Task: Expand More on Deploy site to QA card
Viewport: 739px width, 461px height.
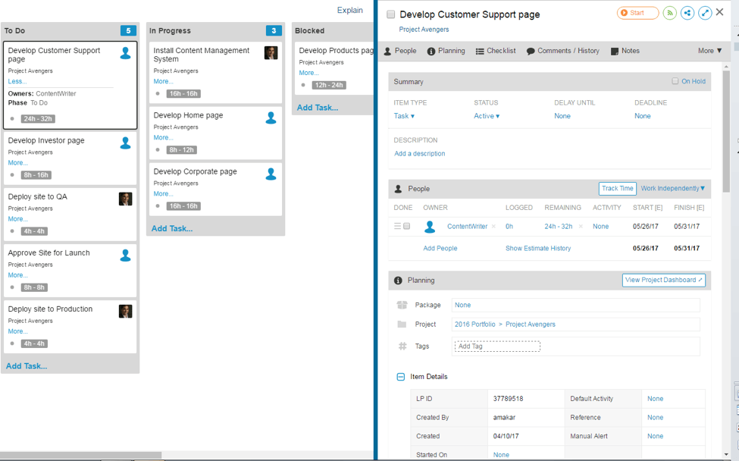Action: click(x=18, y=218)
